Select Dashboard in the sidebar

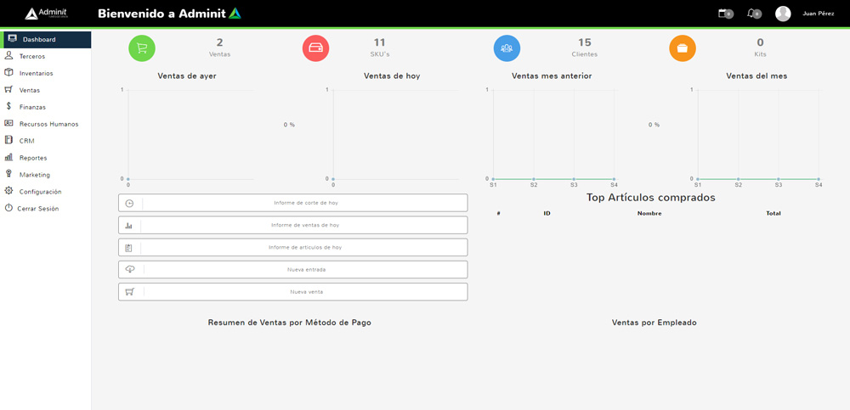click(39, 40)
